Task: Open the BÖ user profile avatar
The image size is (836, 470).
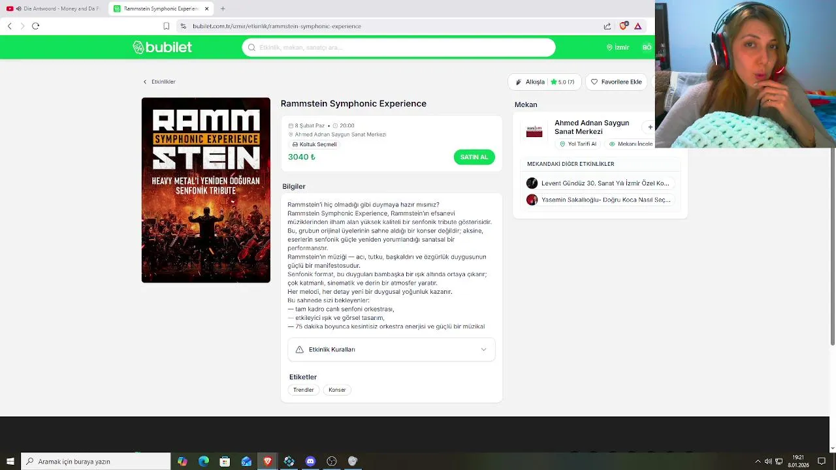Action: click(647, 48)
